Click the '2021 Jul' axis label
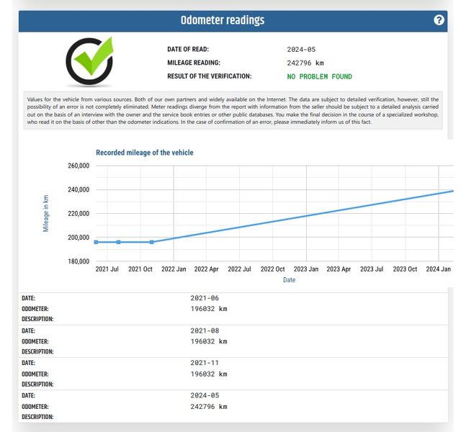Screen dimensions: 466x432 (107, 269)
